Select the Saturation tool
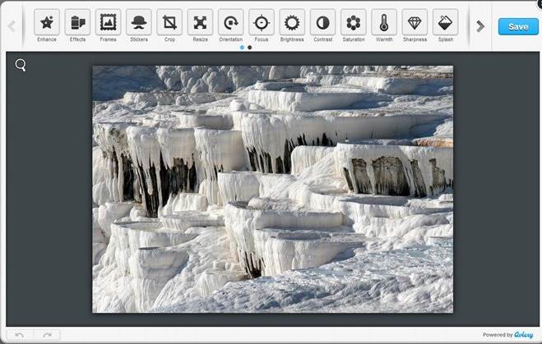The image size is (542, 344). click(x=354, y=23)
